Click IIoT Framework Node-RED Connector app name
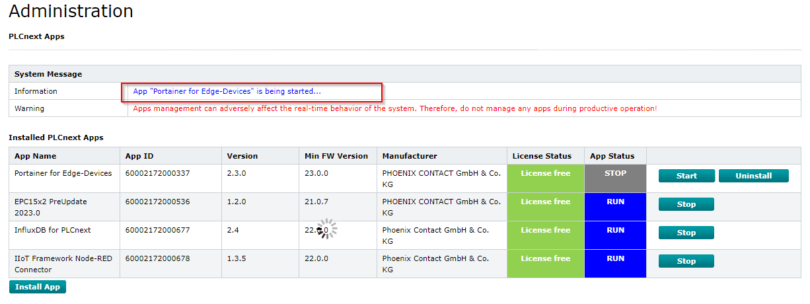 pos(63,264)
